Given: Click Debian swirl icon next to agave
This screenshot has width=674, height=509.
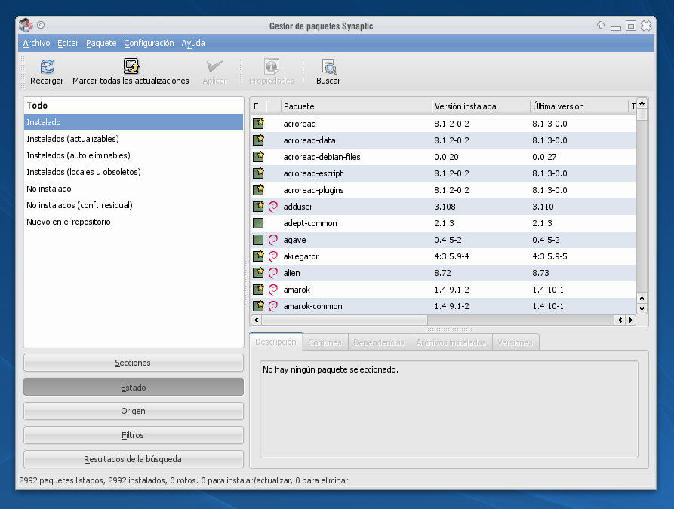Looking at the screenshot, I should (x=273, y=240).
